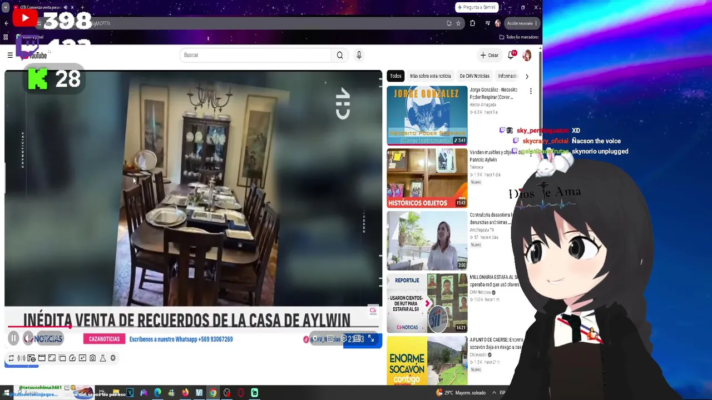
Task: Open Microsoft Edge from the taskbar
Action: coord(157,393)
